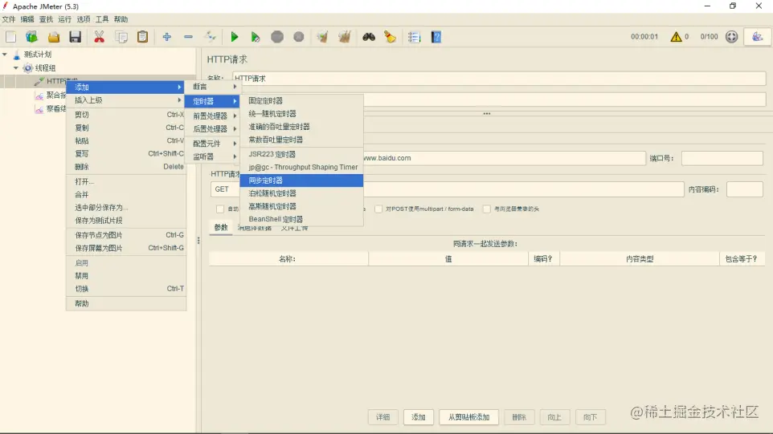The width and height of the screenshot is (773, 434).
Task: Click the Toggle enable/disable icon
Action: click(x=210, y=37)
